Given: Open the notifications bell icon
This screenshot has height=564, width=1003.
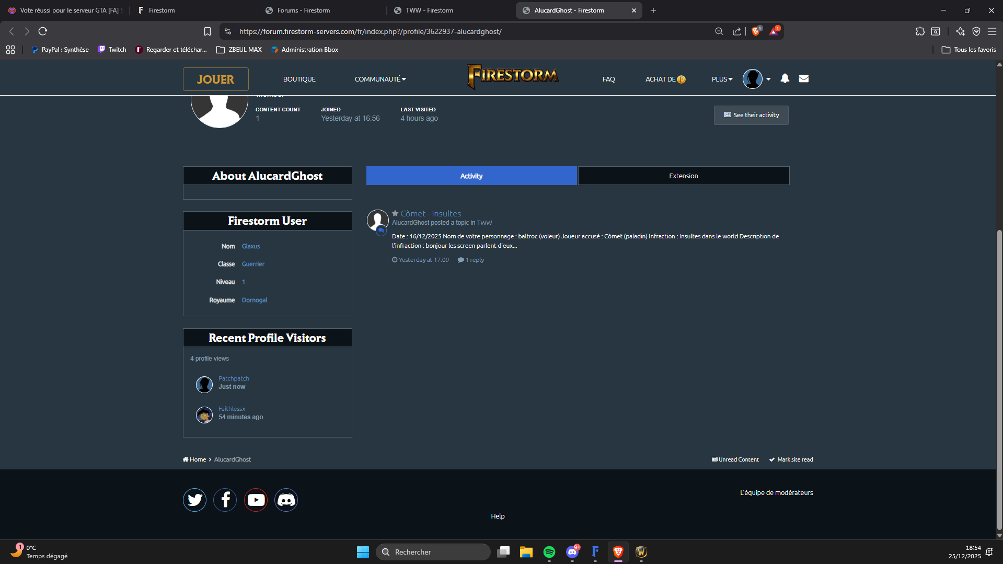Looking at the screenshot, I should coord(785,78).
